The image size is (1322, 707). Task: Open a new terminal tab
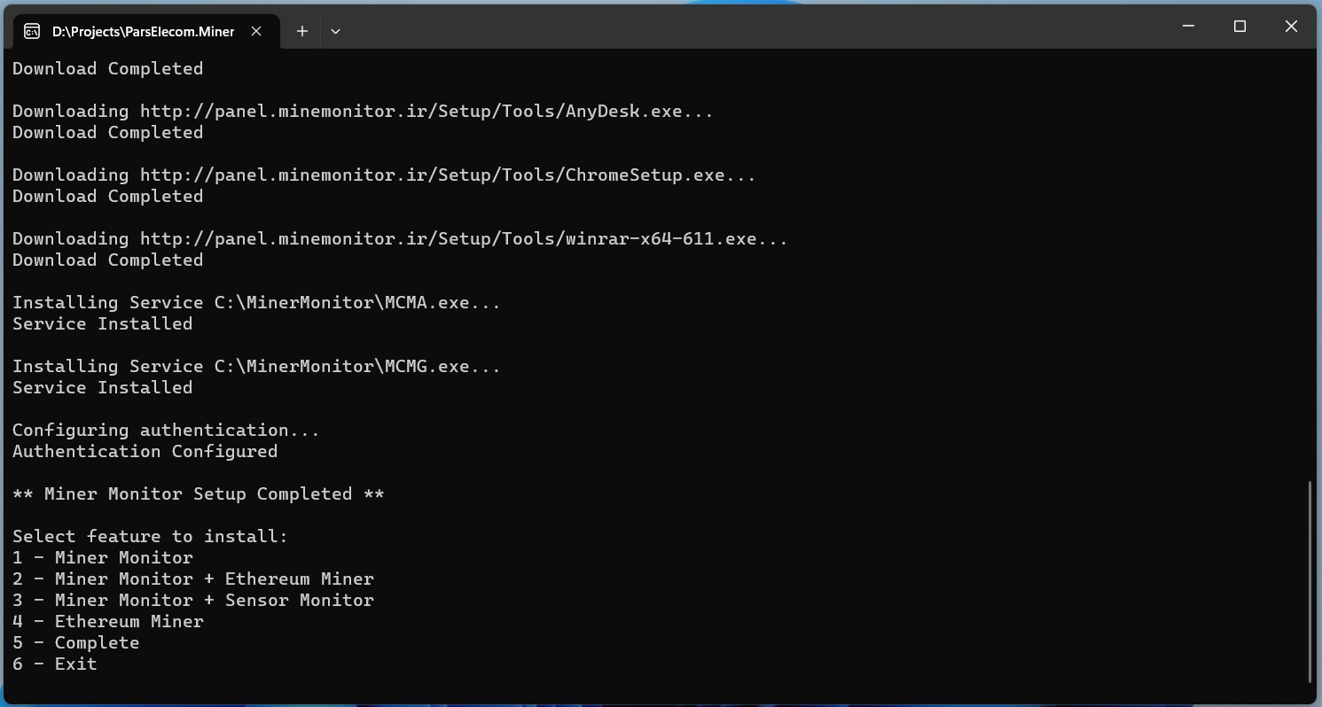[x=302, y=31]
